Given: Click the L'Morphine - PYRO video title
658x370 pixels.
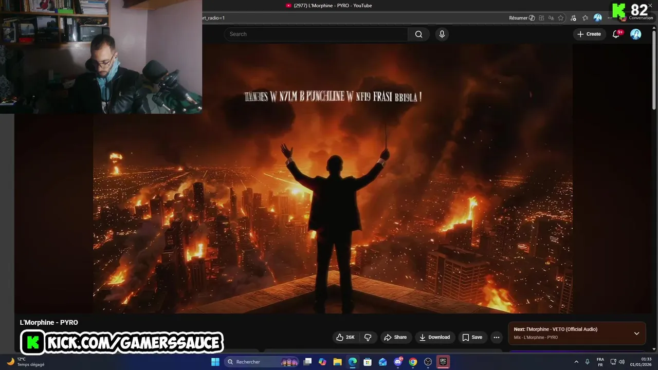Looking at the screenshot, I should (x=49, y=322).
